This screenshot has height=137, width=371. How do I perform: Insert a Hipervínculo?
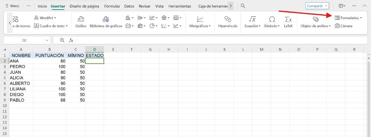click(228, 22)
